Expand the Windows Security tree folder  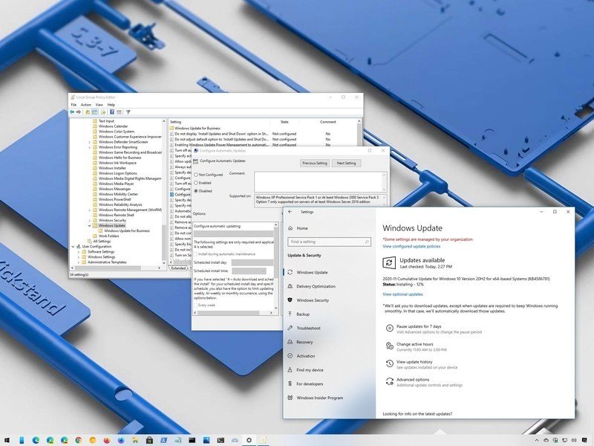click(x=90, y=220)
